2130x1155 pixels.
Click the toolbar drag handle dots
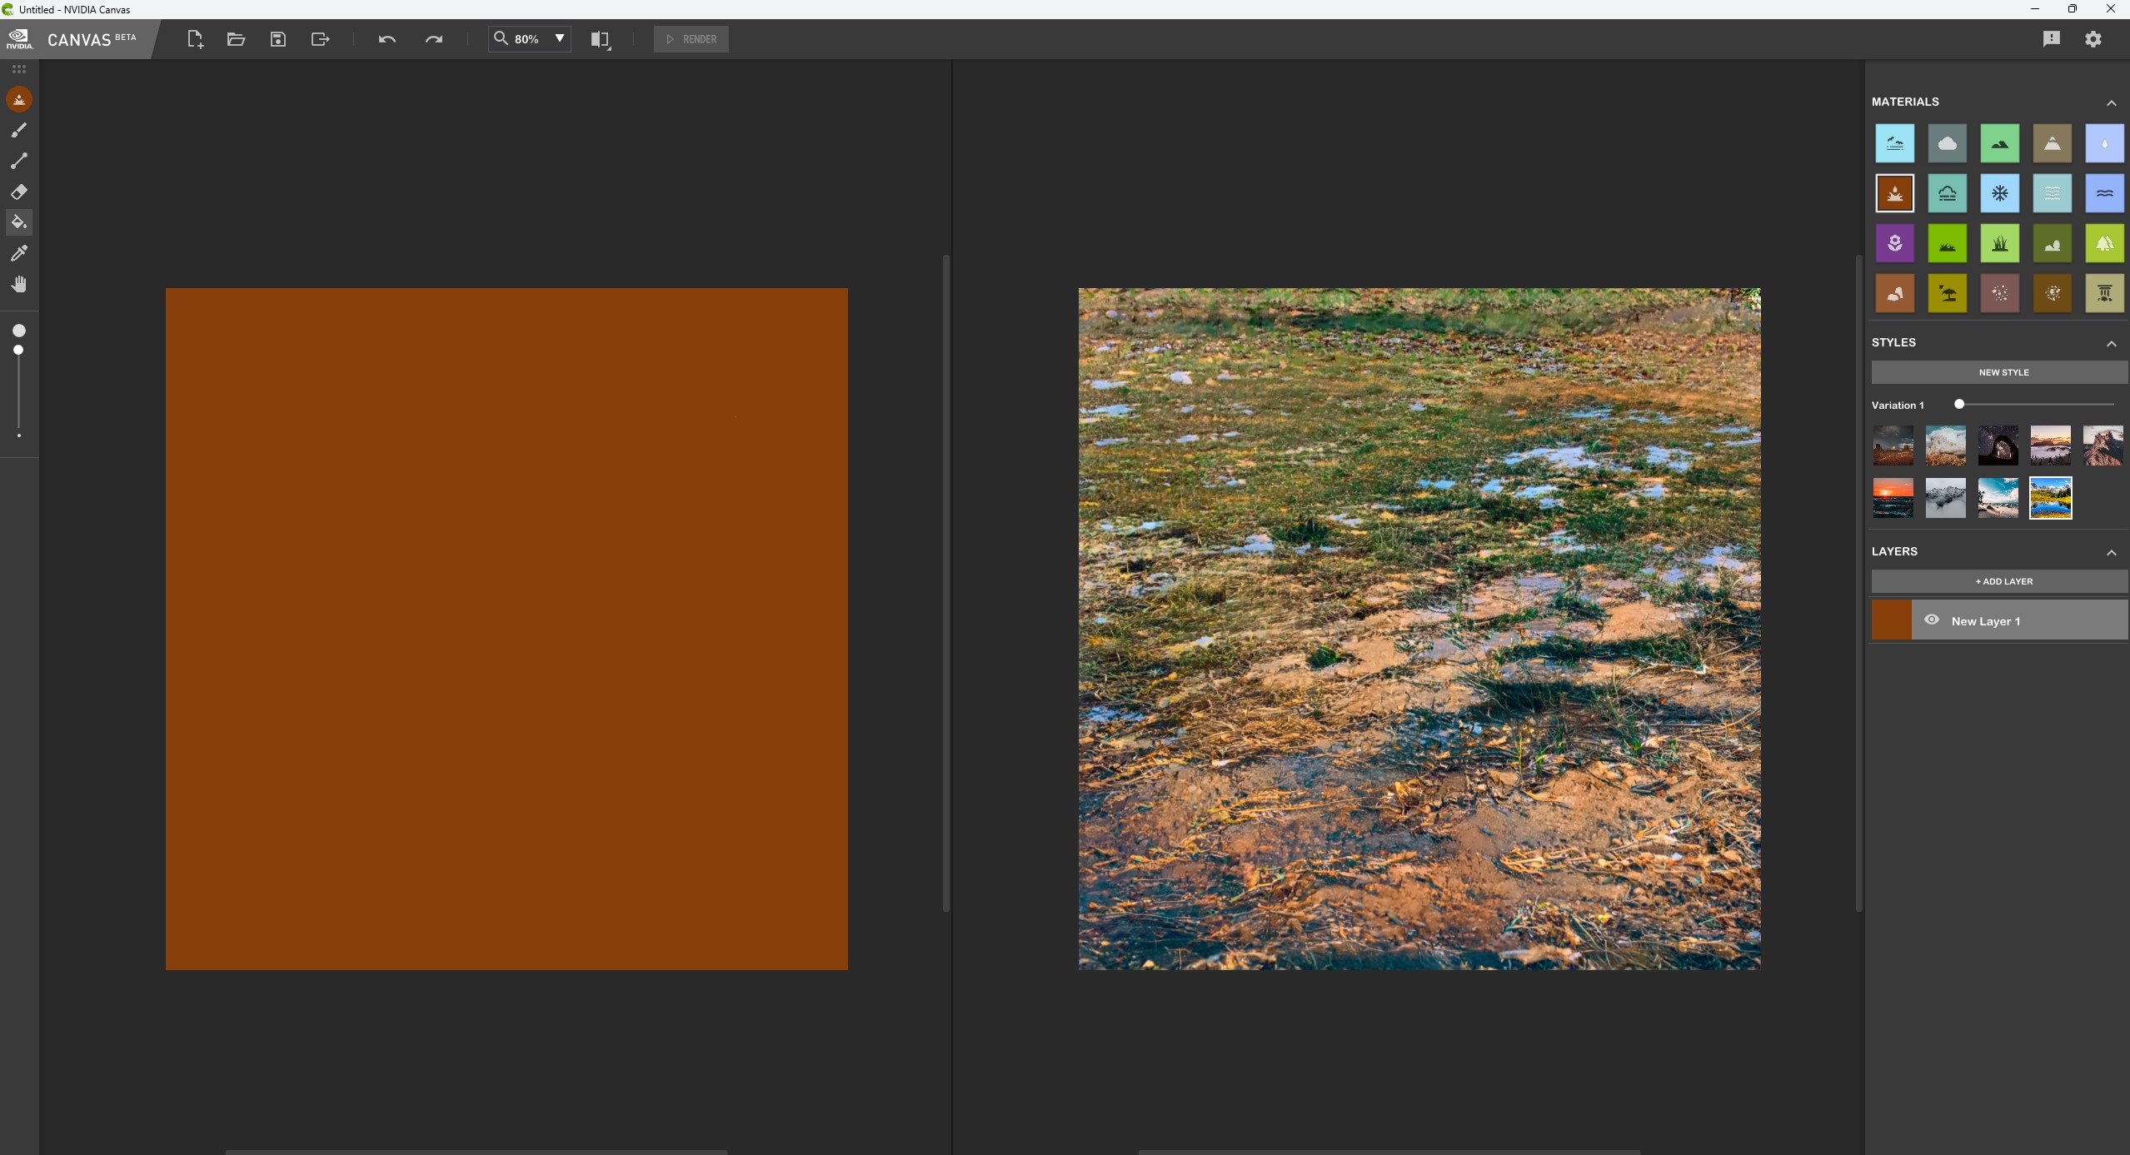[19, 70]
